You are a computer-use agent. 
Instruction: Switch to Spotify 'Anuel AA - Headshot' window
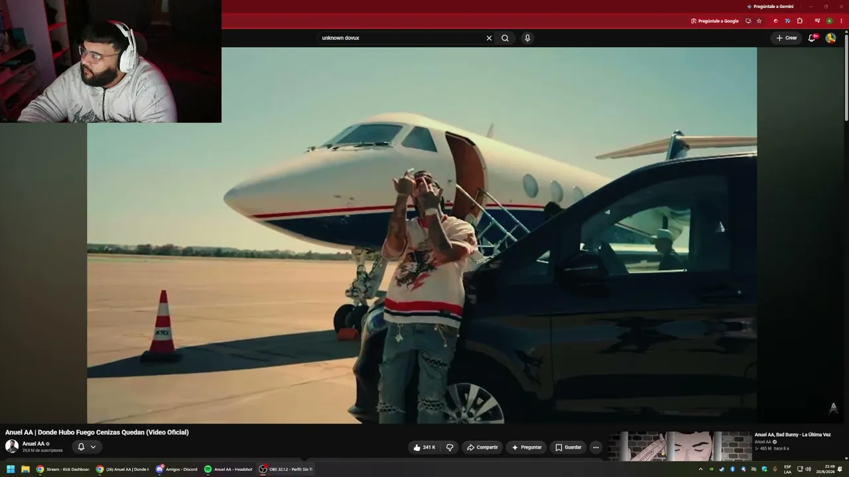point(229,469)
